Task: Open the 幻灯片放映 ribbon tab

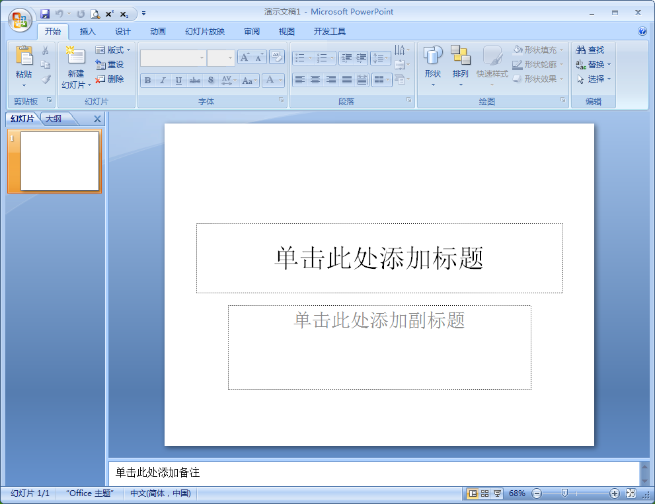Action: [x=205, y=31]
